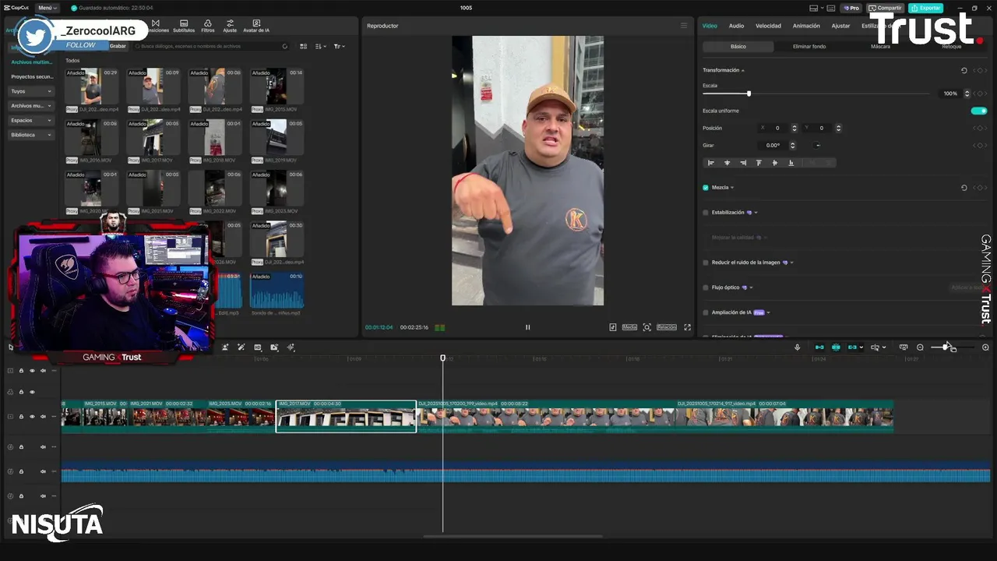Enable Reducir el ruido de la imagen

[706, 263]
